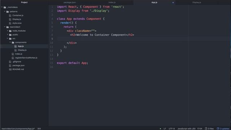This screenshot has height=130, width=231.
Task: Open Display.js under components folder
Action: coord(22,50)
